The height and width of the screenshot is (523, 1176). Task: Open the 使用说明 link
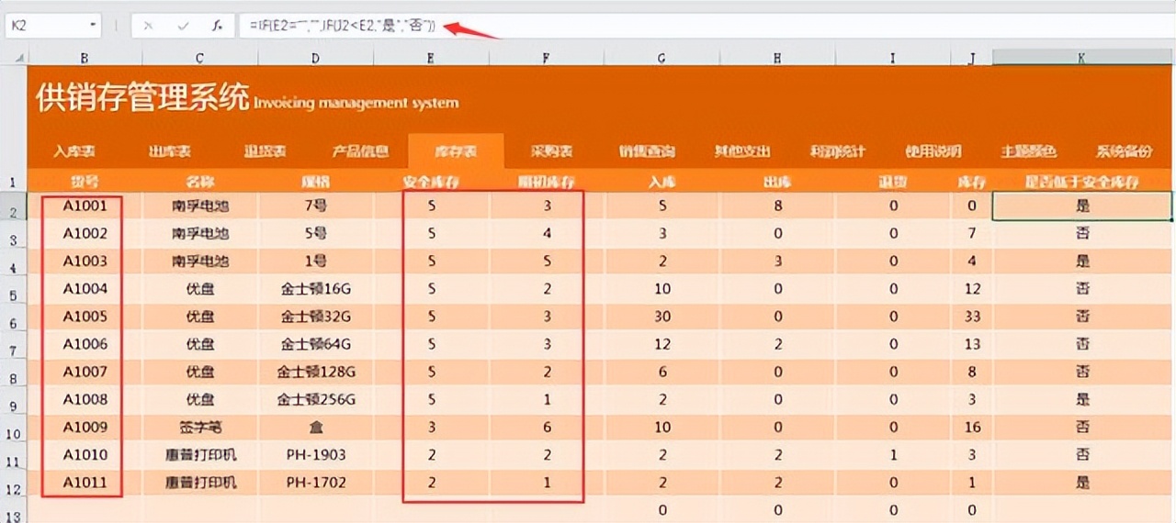[933, 151]
